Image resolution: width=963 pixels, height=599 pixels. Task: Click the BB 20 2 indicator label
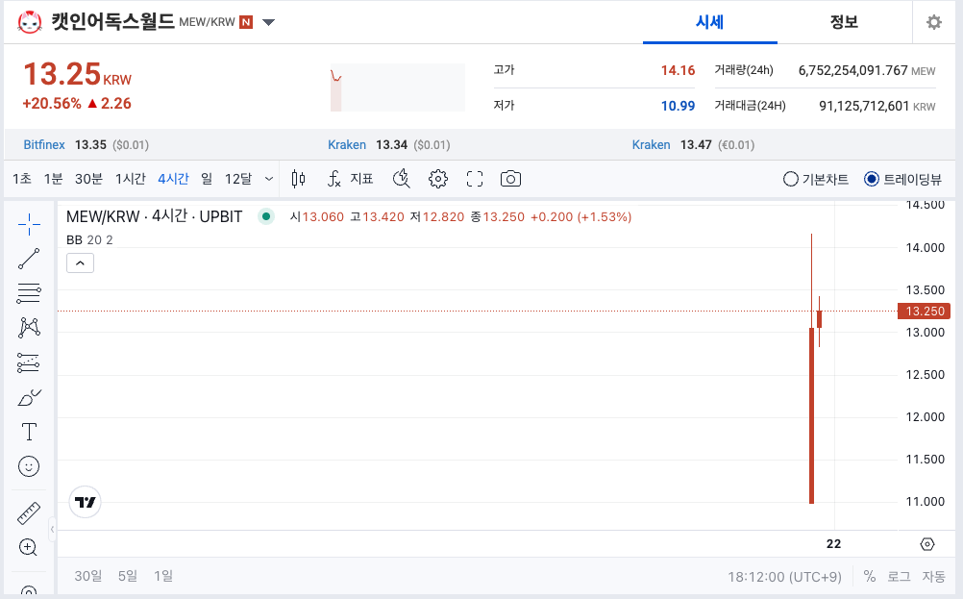click(x=89, y=239)
